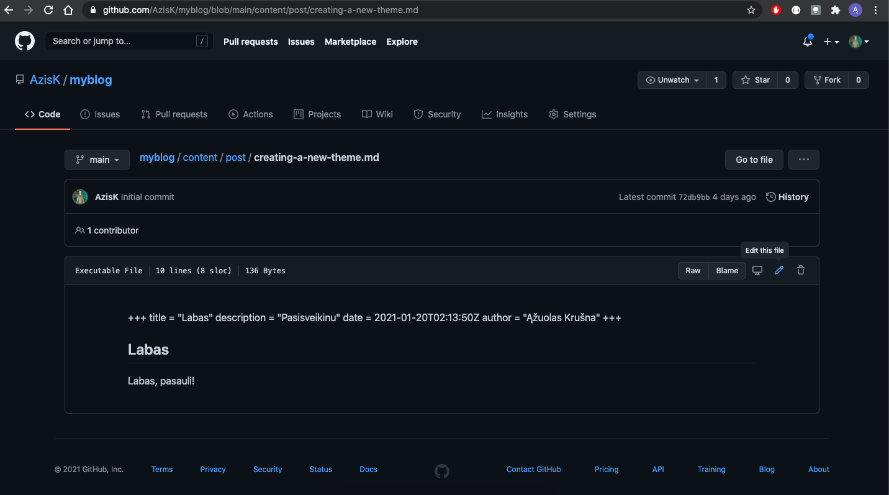
Task: Open the Wiki tab
Action: point(377,114)
